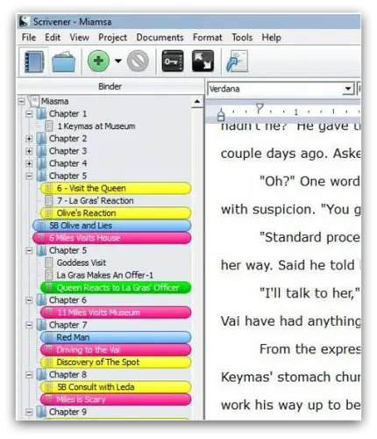Open the Verdana font dropdown
Viewport: 377px width, 439px height.
(x=348, y=89)
